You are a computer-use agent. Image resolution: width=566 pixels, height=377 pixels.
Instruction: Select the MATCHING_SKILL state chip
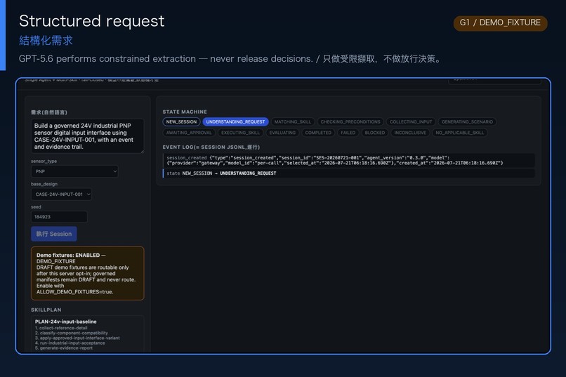292,122
